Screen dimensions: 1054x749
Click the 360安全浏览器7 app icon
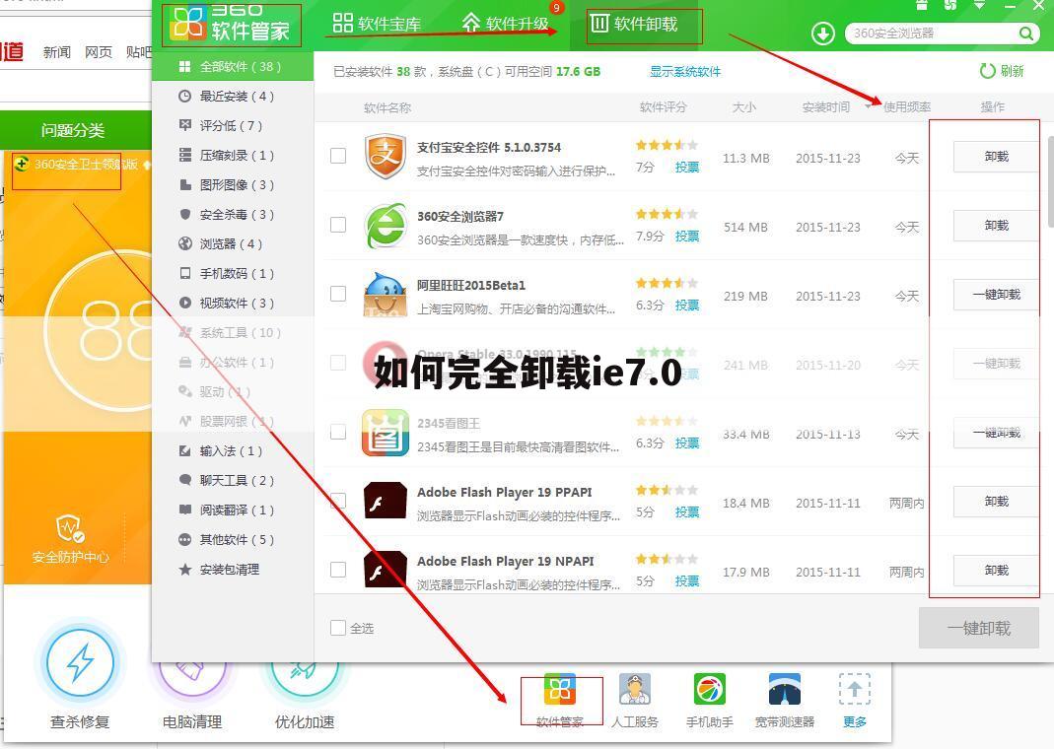386,226
